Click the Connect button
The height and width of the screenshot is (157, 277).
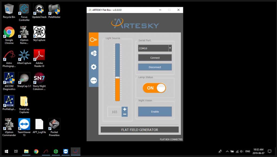coord(155,58)
